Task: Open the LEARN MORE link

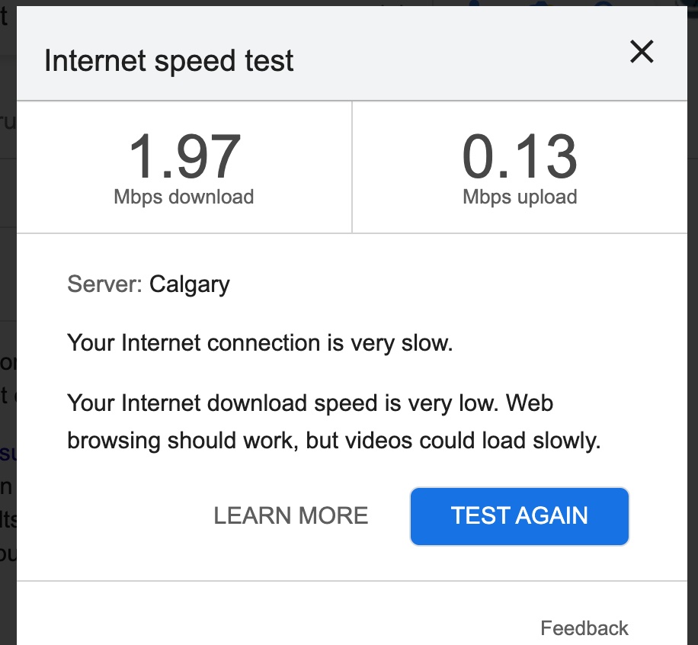Action: (290, 516)
